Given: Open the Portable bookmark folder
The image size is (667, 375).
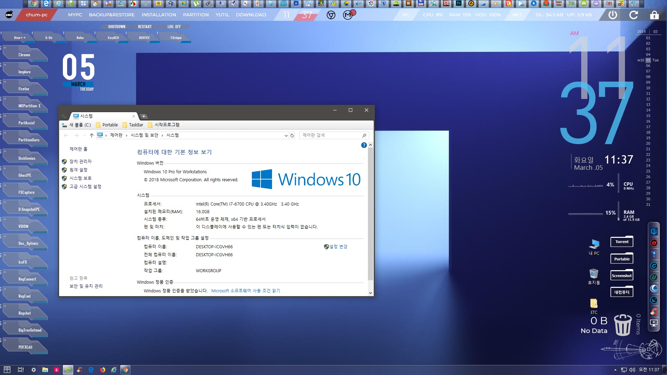Looking at the screenshot, I should tap(107, 125).
